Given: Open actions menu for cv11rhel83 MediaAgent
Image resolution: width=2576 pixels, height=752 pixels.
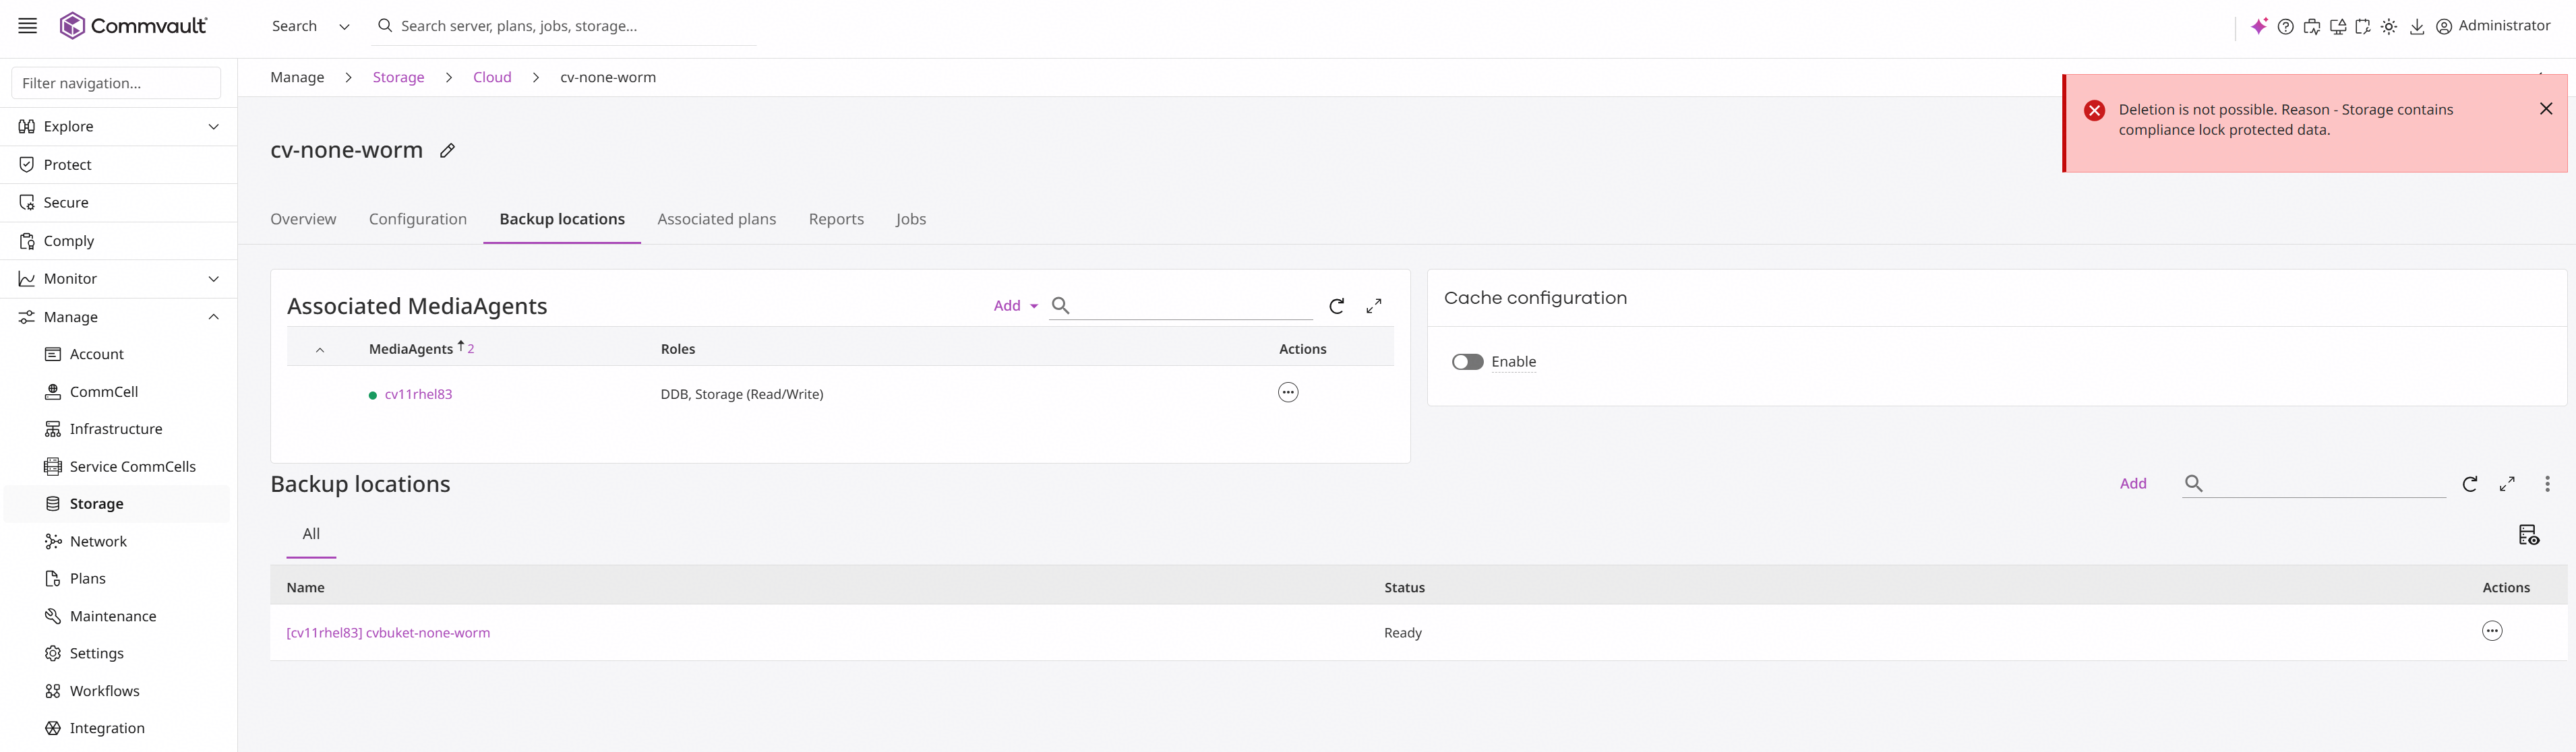Looking at the screenshot, I should [1288, 393].
